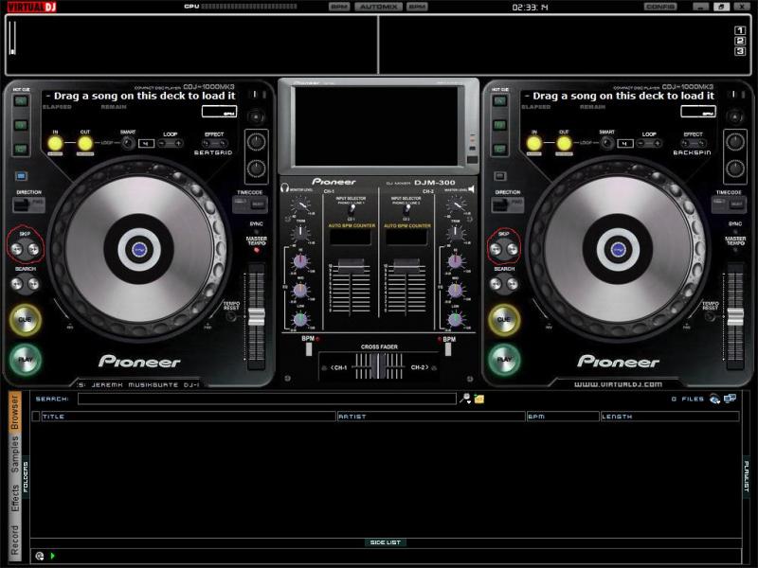Start playback with left deck PLAY button

coord(26,360)
